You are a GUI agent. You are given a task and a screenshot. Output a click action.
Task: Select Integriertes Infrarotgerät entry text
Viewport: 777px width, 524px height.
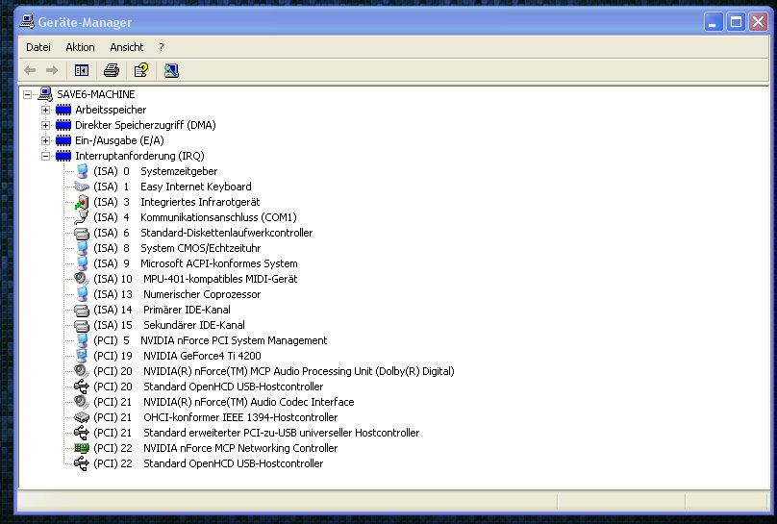pos(200,202)
